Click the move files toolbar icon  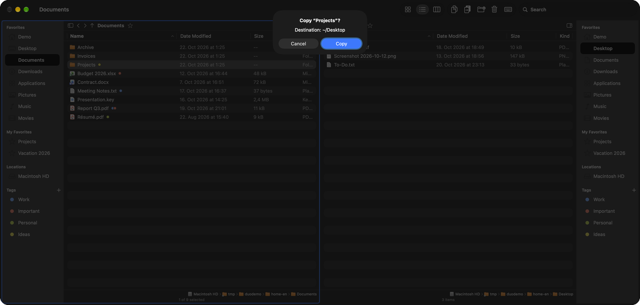coord(467,10)
